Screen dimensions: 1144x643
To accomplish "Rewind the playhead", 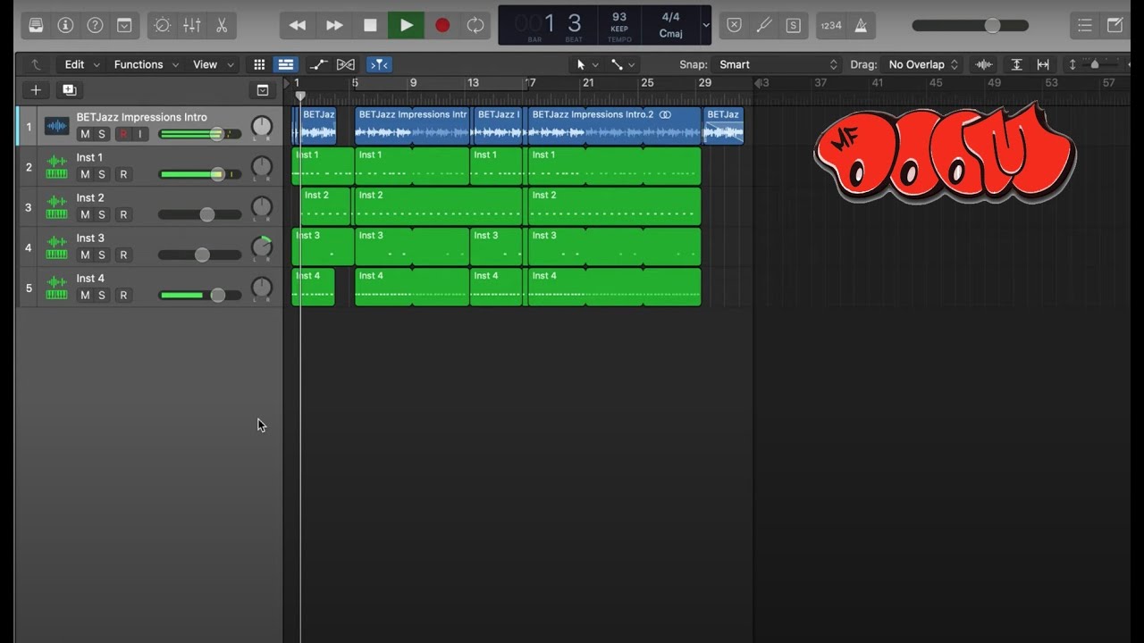I will (298, 25).
